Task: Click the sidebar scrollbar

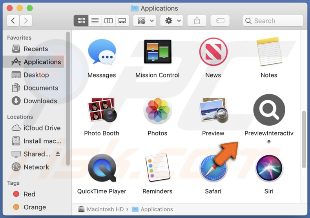Action: point(68,99)
